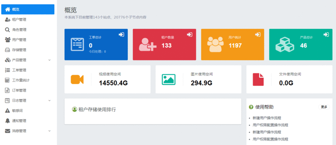The width and height of the screenshot is (336, 145).
Task: Click the 产品管理 cubes icon in sidebar
Action: [x=8, y=60]
